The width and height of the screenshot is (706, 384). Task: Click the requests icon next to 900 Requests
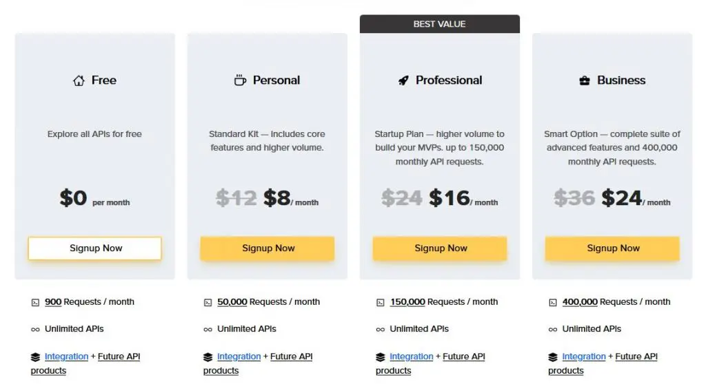35,302
